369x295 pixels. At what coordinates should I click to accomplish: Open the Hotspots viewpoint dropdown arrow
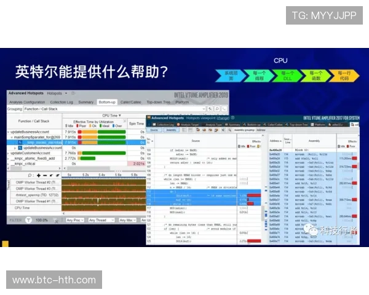(x=66, y=93)
